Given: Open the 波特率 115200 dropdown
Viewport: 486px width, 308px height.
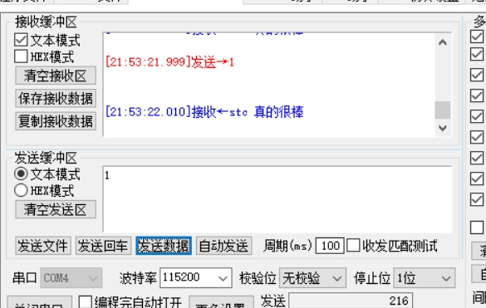Looking at the screenshot, I should point(196,277).
